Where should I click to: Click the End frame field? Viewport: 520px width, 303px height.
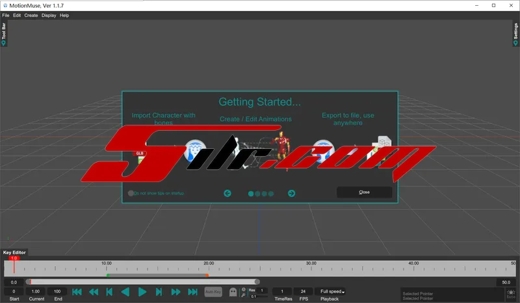(x=57, y=291)
